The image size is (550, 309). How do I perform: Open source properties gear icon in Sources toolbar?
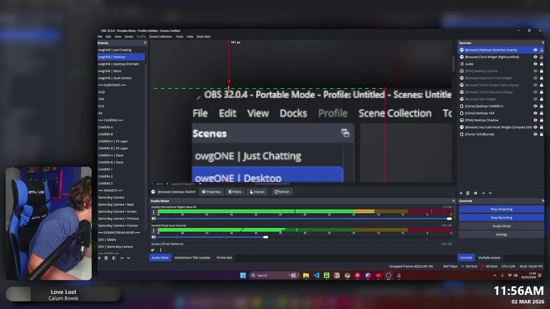coord(475,193)
